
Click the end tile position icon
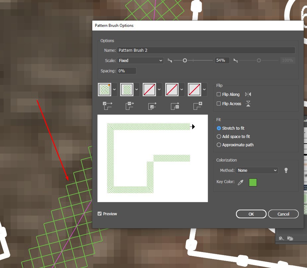pos(198,106)
